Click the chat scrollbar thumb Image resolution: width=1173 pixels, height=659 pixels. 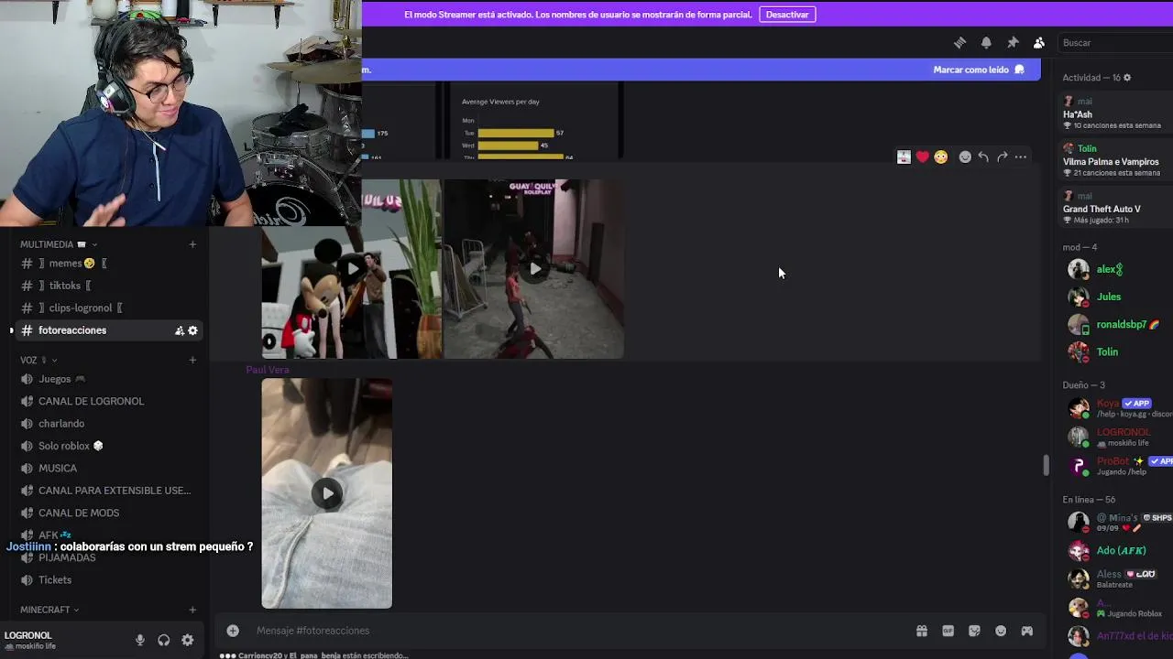point(1046,465)
